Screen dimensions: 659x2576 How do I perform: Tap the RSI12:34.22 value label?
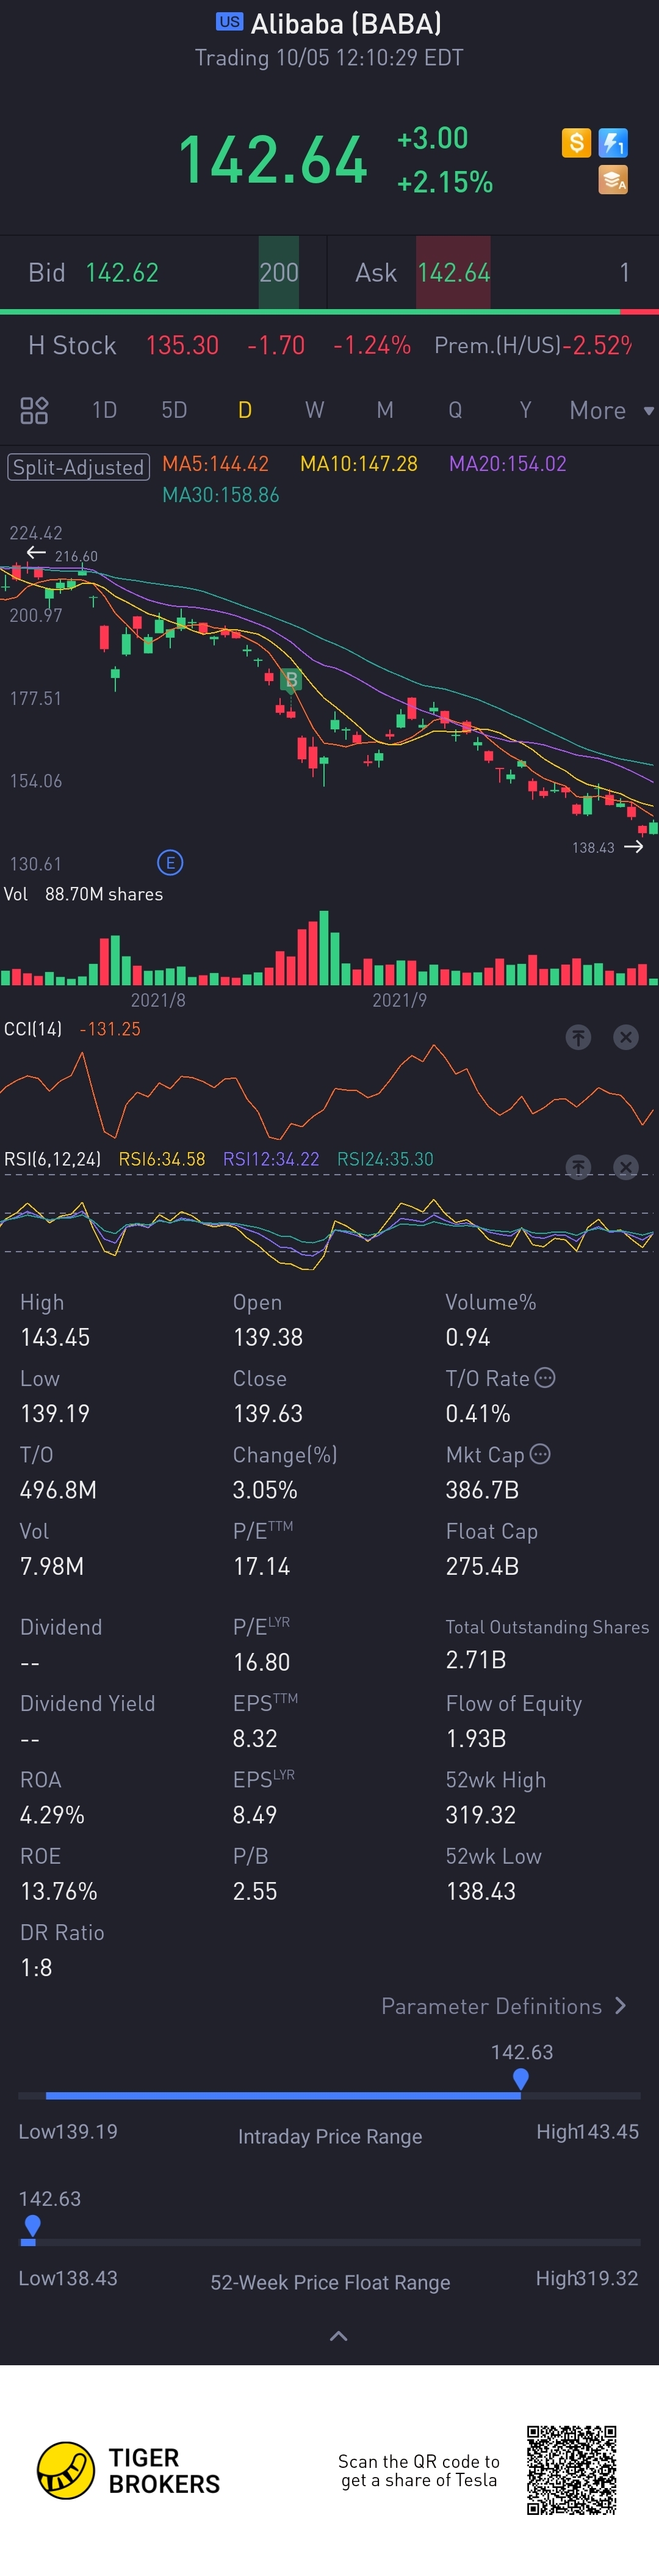(270, 1159)
